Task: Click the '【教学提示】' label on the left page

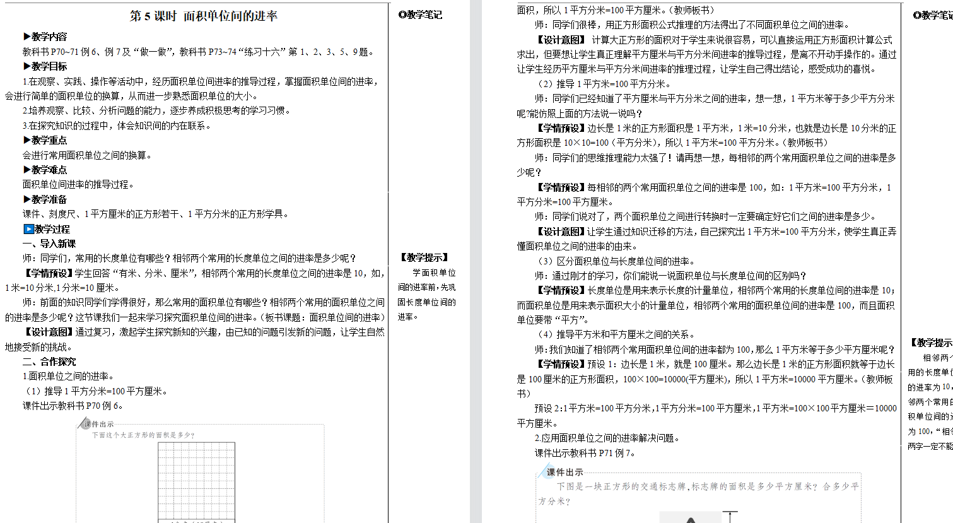Action: pyautogui.click(x=424, y=257)
